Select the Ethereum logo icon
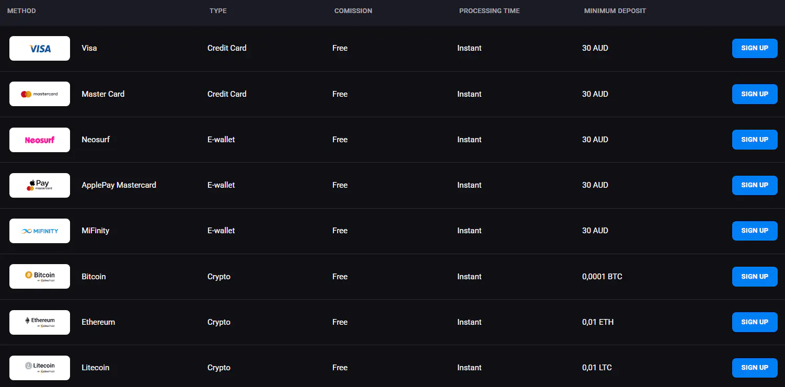Viewport: 785px width, 387px height. click(40, 322)
